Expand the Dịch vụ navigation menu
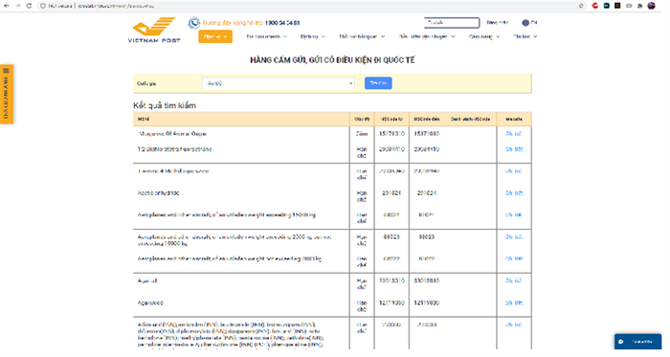The width and height of the screenshot is (670, 357). coord(312,36)
